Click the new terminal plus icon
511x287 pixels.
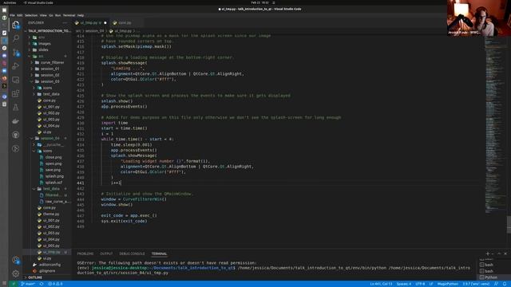coord(488,254)
